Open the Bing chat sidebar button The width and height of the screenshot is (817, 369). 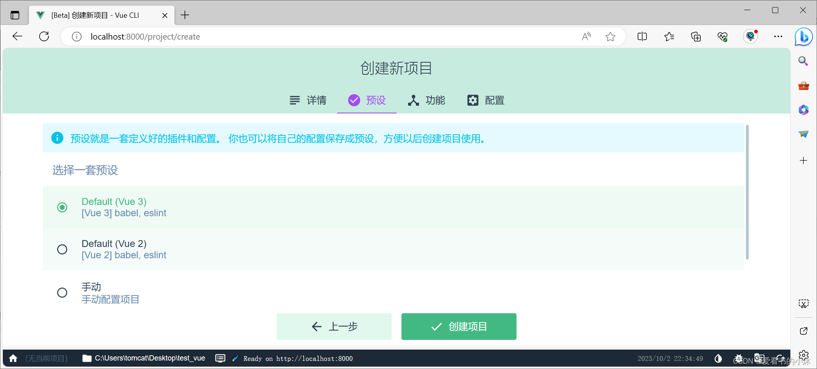click(804, 37)
